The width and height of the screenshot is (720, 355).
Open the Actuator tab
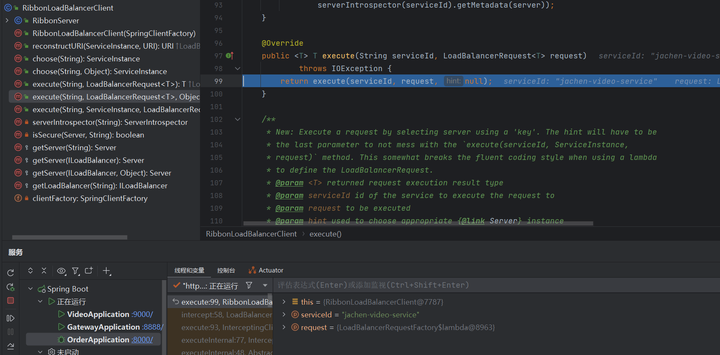point(266,270)
